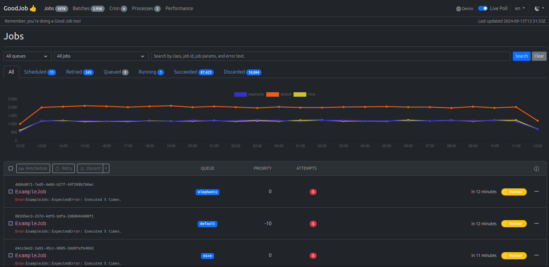This screenshot has width=549, height=267.
Task: Expand the Discard button dropdown arrow
Action: (x=106, y=169)
